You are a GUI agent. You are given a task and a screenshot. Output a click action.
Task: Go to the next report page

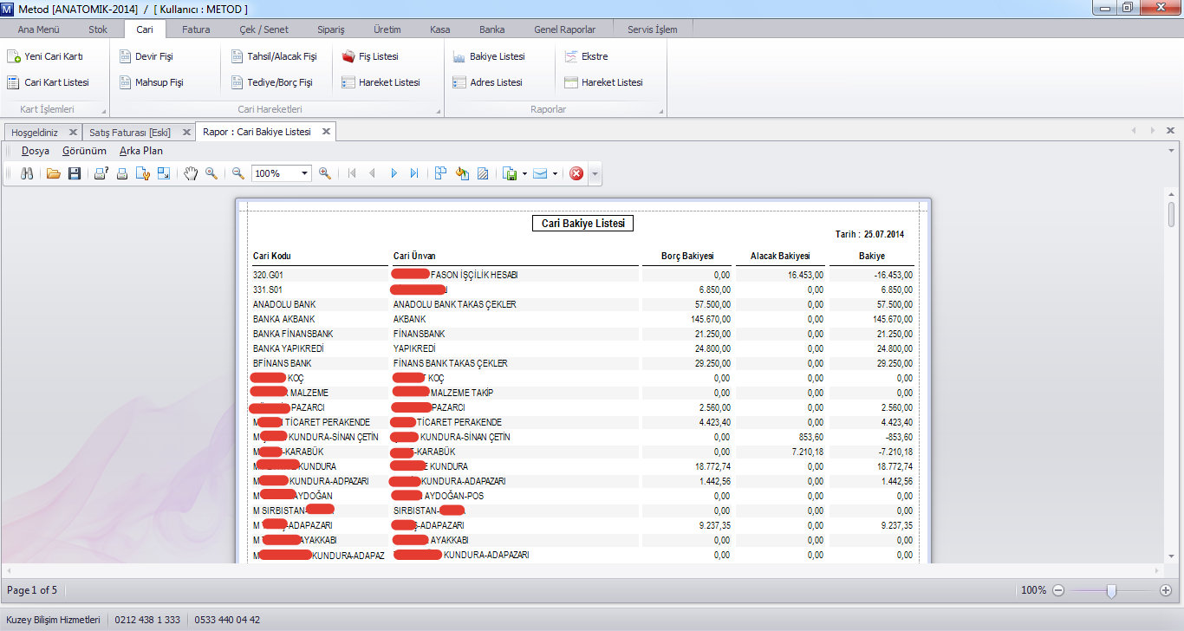click(x=394, y=173)
